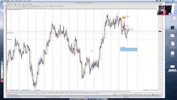Open Вставка menu
The height and width of the screenshot is (100, 177).
[x=15, y=4]
